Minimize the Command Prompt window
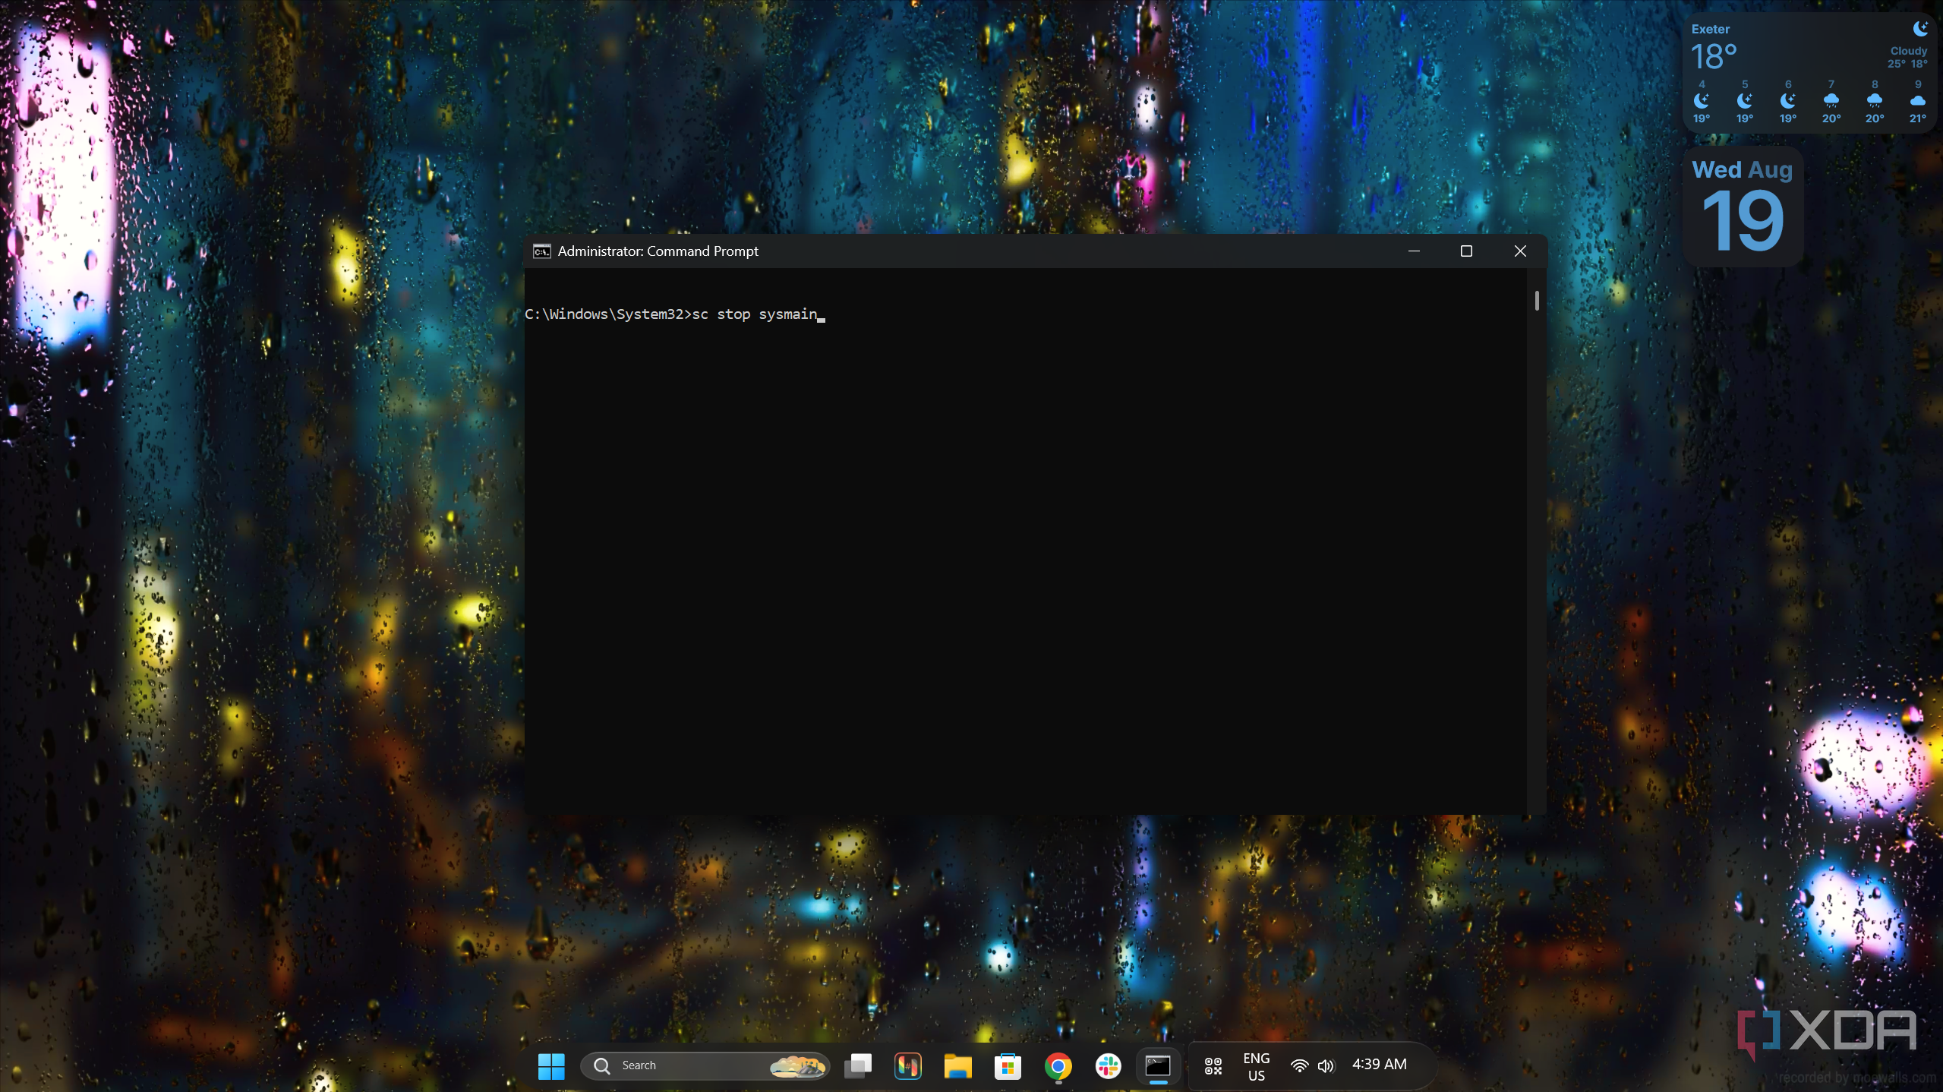This screenshot has height=1092, width=1943. tap(1414, 251)
